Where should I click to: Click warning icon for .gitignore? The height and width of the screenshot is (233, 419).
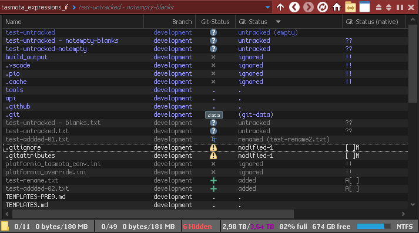(x=213, y=147)
